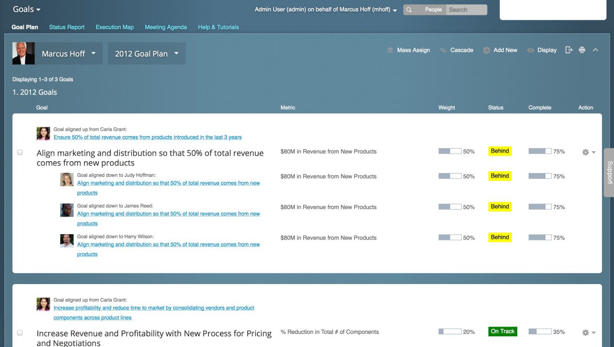614x347 pixels.
Task: Click the Cascade icon in toolbar
Action: (x=443, y=50)
